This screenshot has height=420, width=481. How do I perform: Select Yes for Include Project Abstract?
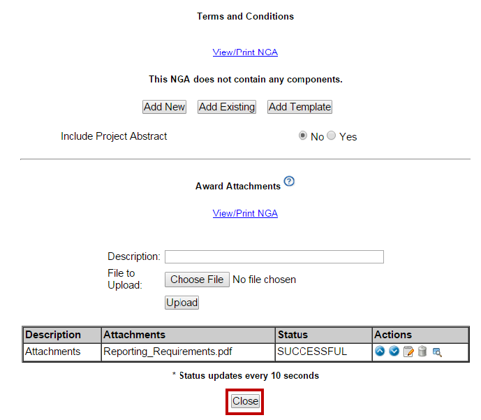332,136
